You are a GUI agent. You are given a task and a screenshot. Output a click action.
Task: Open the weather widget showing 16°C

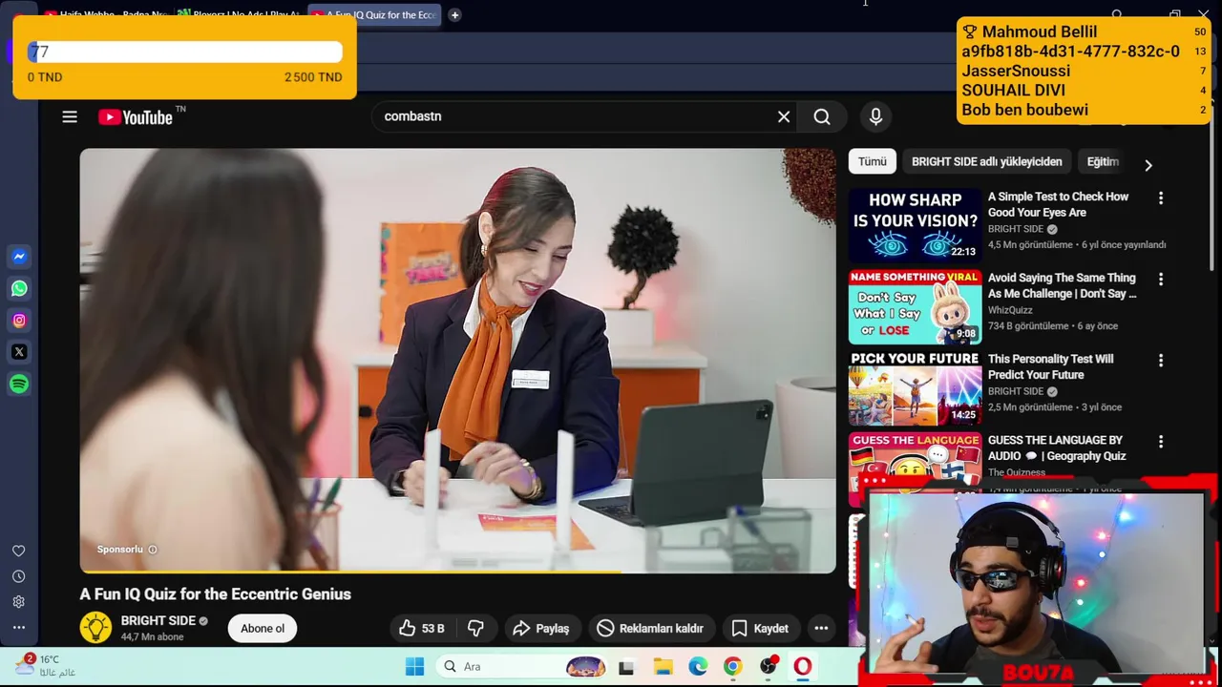click(x=45, y=665)
